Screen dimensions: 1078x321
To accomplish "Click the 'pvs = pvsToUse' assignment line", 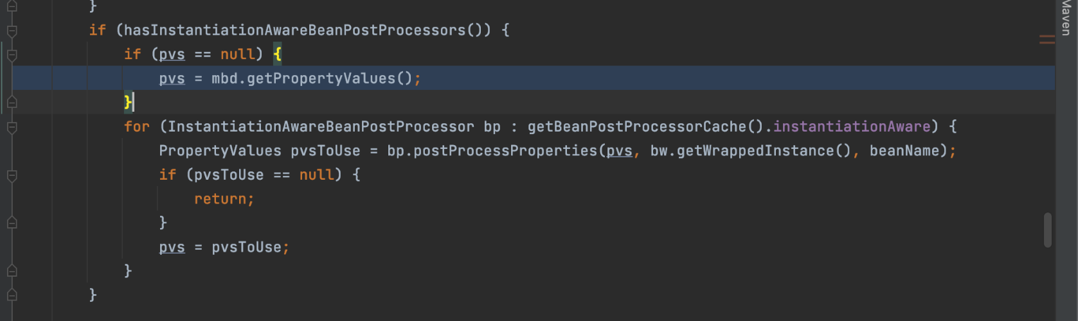I will 224,247.
